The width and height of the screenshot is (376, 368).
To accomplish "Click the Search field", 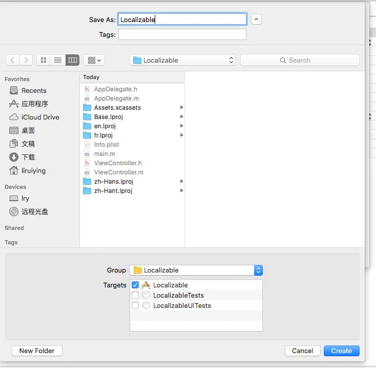I will click(300, 60).
